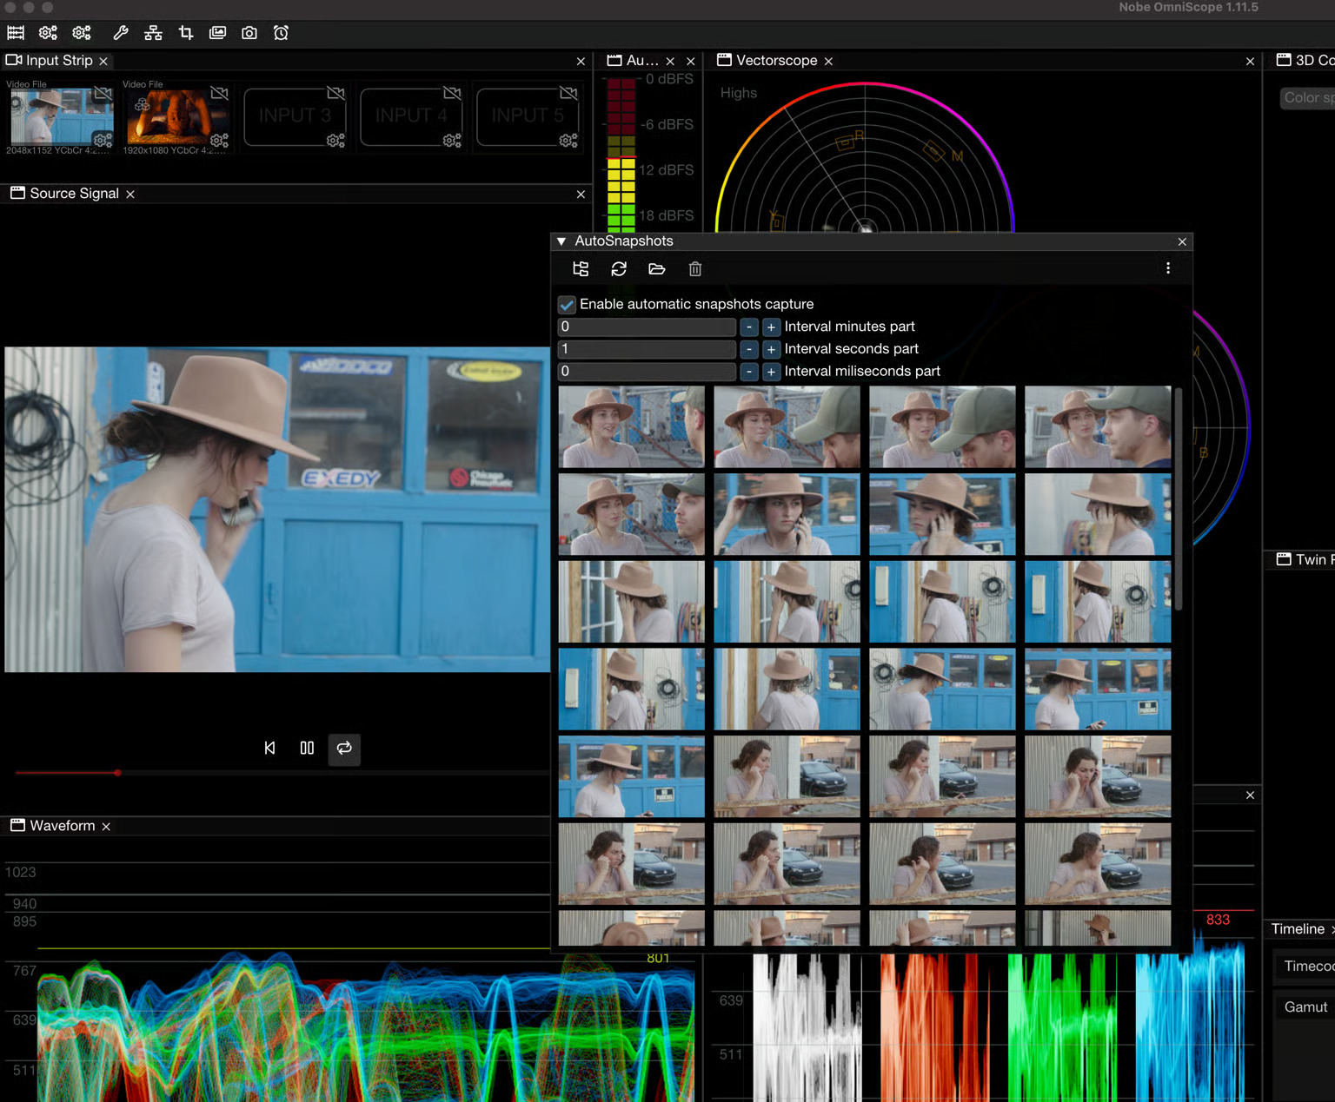This screenshot has height=1102, width=1335.
Task: Toggle camera icon on the first video input
Action: point(103,93)
